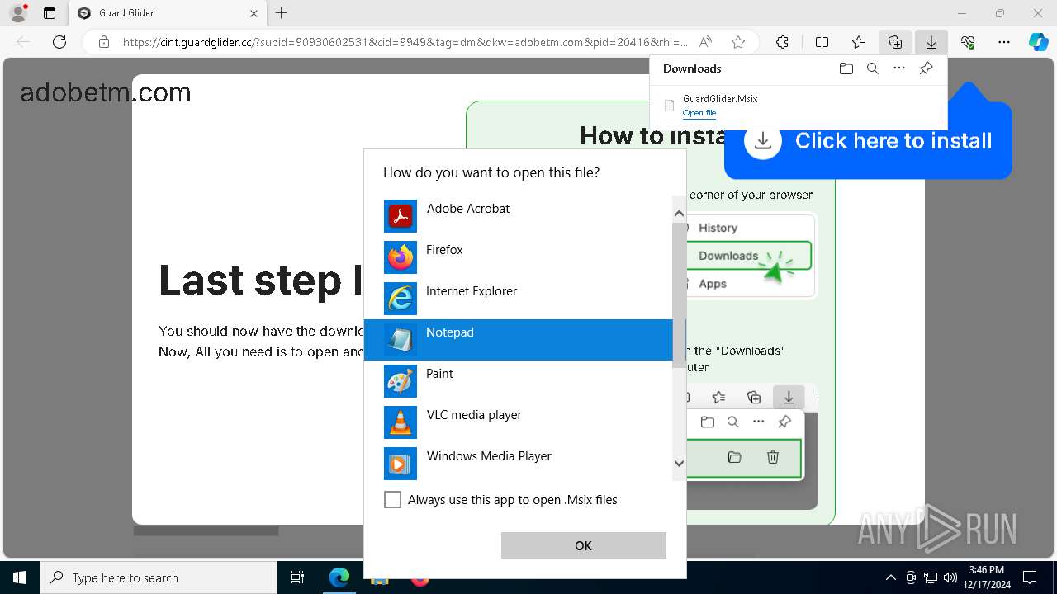This screenshot has height=594, width=1057.
Task: Select the Notepad icon in list
Action: 401,340
